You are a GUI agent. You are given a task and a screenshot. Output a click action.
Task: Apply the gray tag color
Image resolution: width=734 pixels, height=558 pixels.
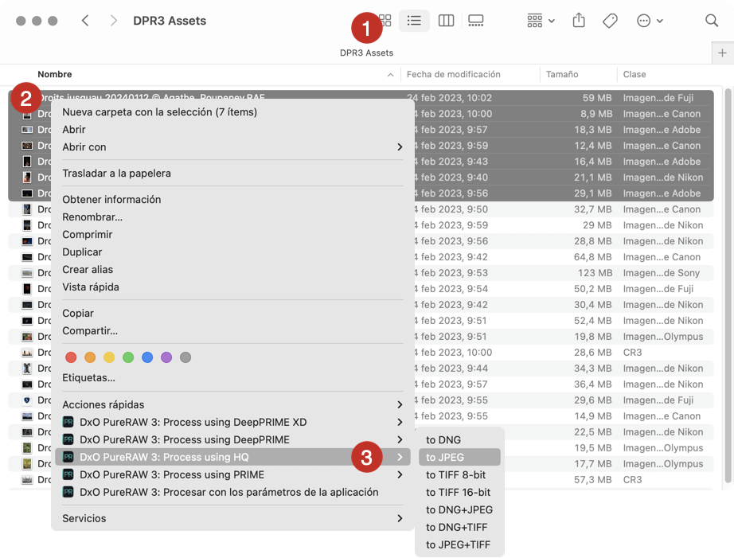click(x=185, y=357)
